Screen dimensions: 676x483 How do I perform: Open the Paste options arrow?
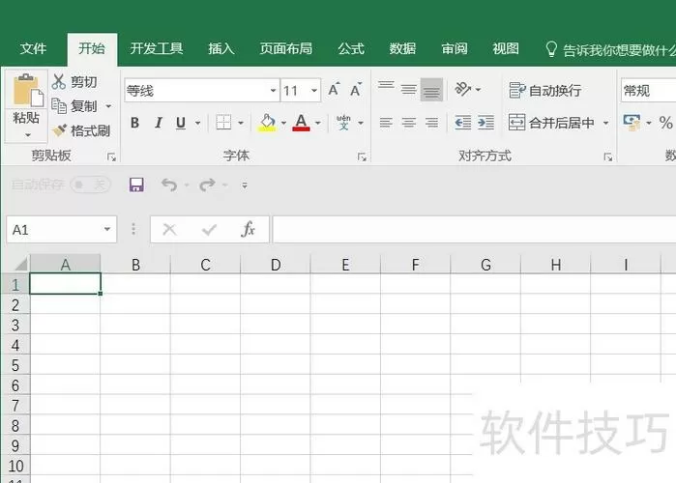click(28, 135)
